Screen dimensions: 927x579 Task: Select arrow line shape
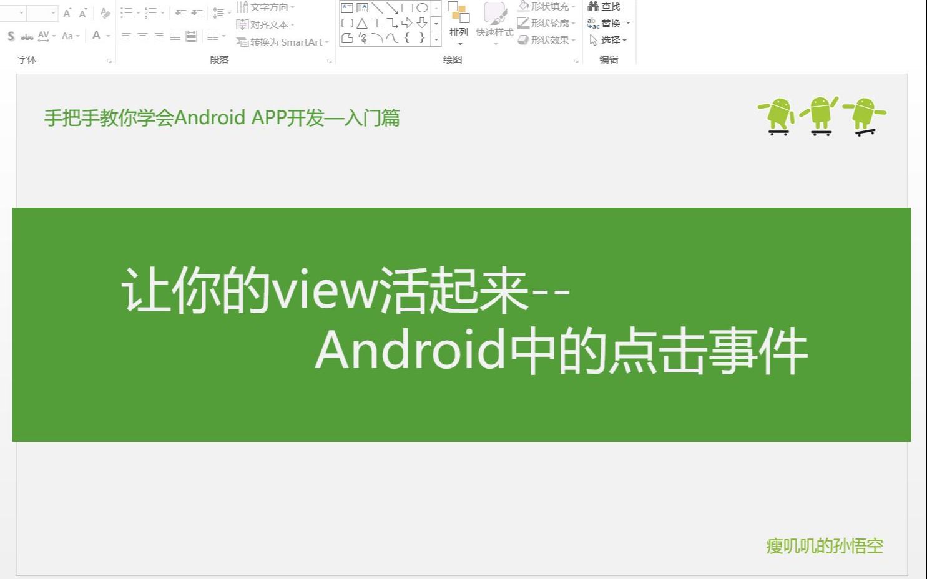[392, 8]
